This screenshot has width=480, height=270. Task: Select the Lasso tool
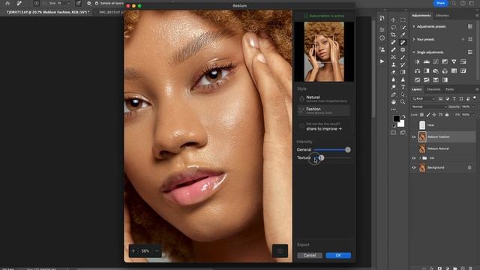coord(393,28)
